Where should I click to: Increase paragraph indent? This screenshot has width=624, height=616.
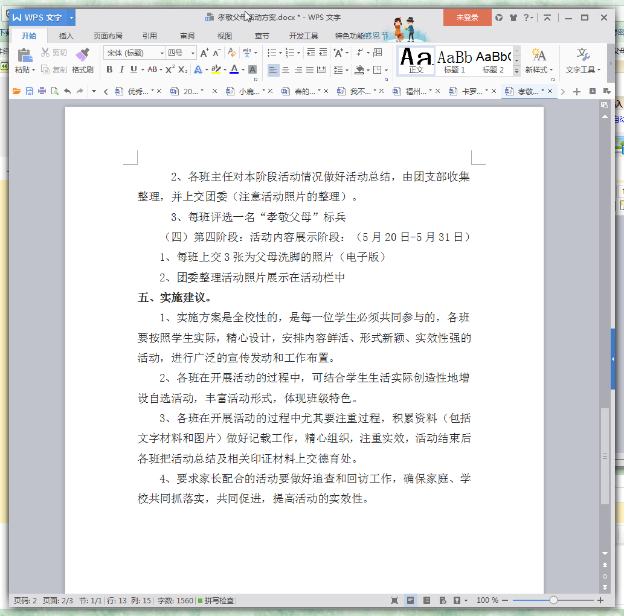pyautogui.click(x=323, y=53)
